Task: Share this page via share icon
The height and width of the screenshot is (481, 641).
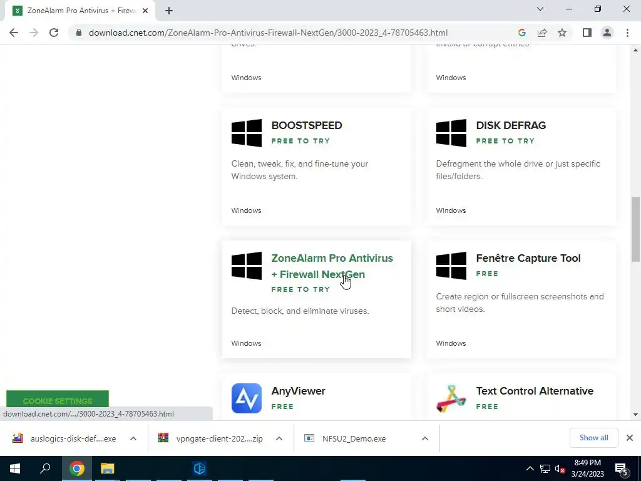Action: coord(542,33)
